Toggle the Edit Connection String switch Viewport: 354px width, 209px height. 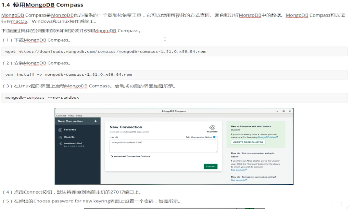click(x=215, y=137)
